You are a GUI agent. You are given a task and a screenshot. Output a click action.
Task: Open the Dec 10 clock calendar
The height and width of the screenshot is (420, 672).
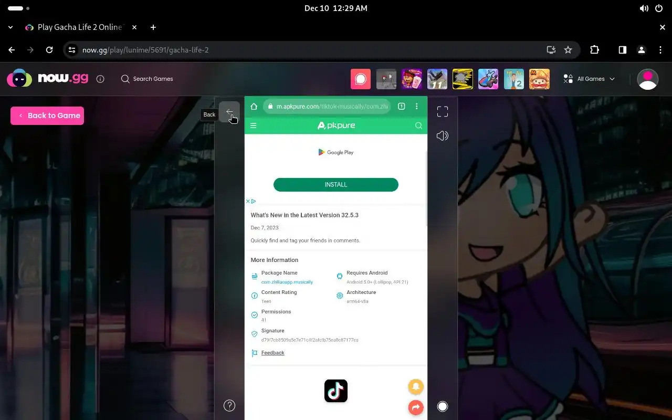(336, 8)
